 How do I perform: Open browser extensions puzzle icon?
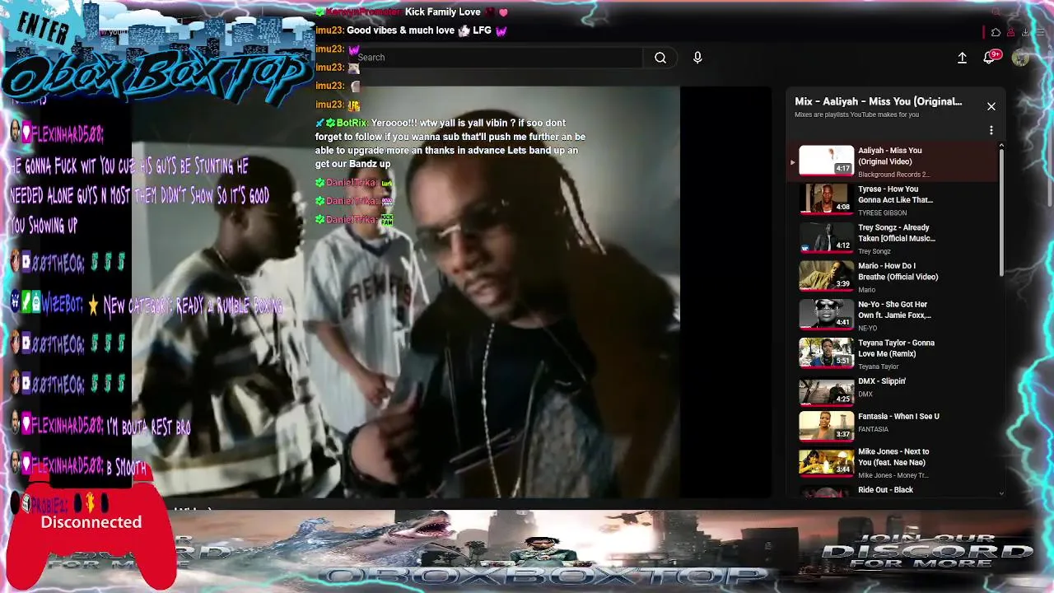coord(996,32)
